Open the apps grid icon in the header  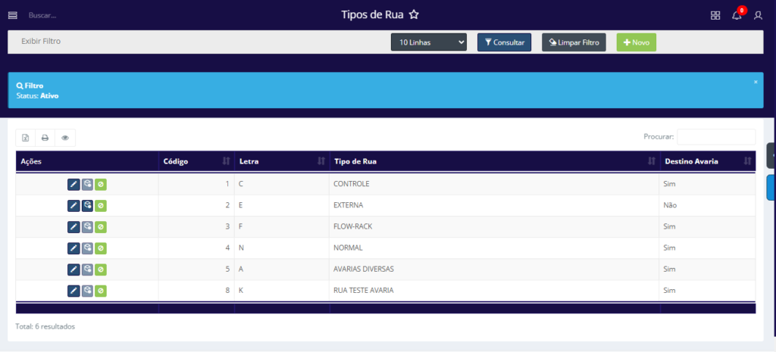715,15
